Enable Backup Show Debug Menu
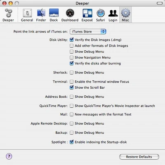This screenshot has height=165, width=165. pos(71,133)
